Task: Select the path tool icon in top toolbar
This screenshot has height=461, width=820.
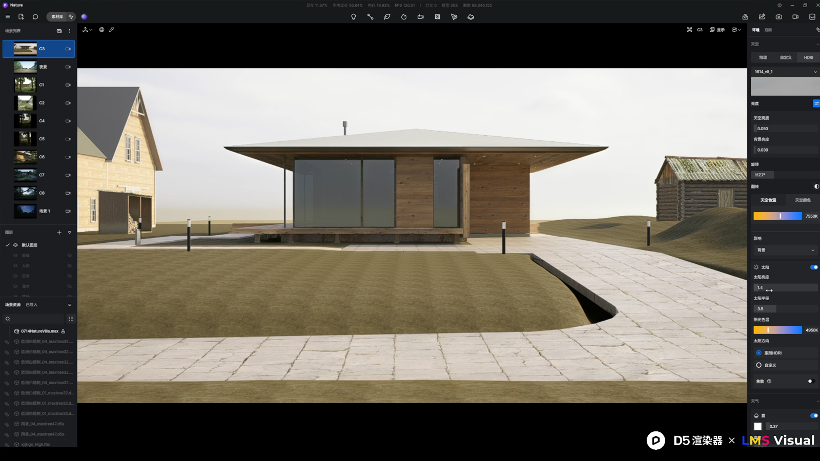Action: [x=370, y=17]
